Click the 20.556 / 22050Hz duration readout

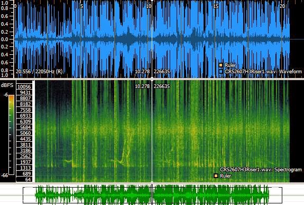point(39,72)
